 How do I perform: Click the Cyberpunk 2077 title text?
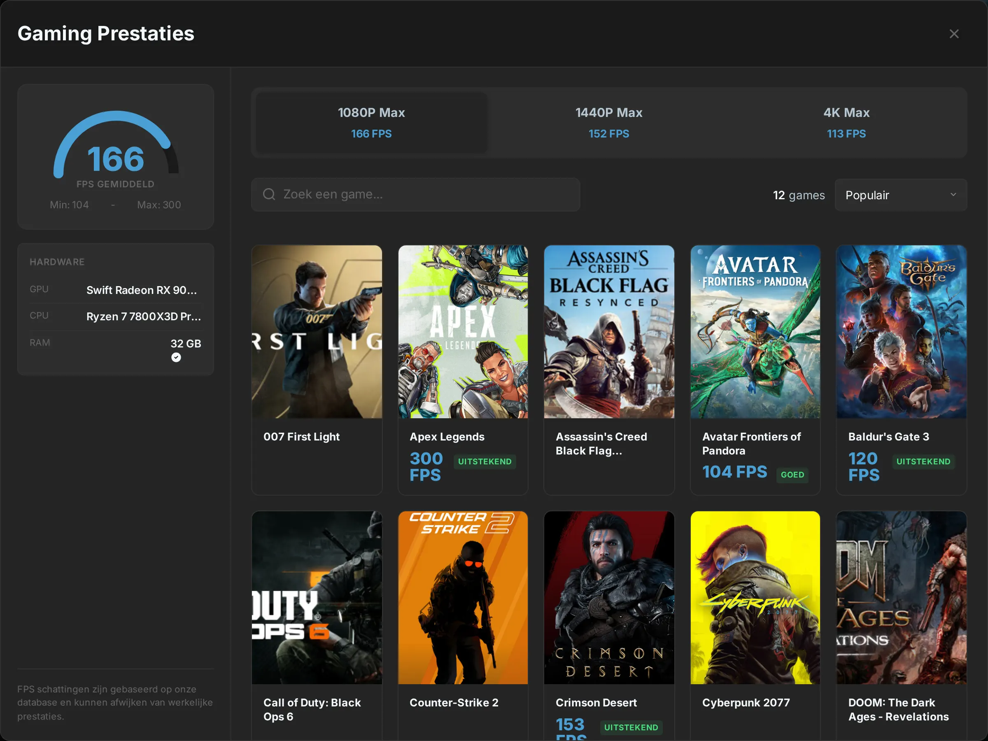[x=746, y=703]
